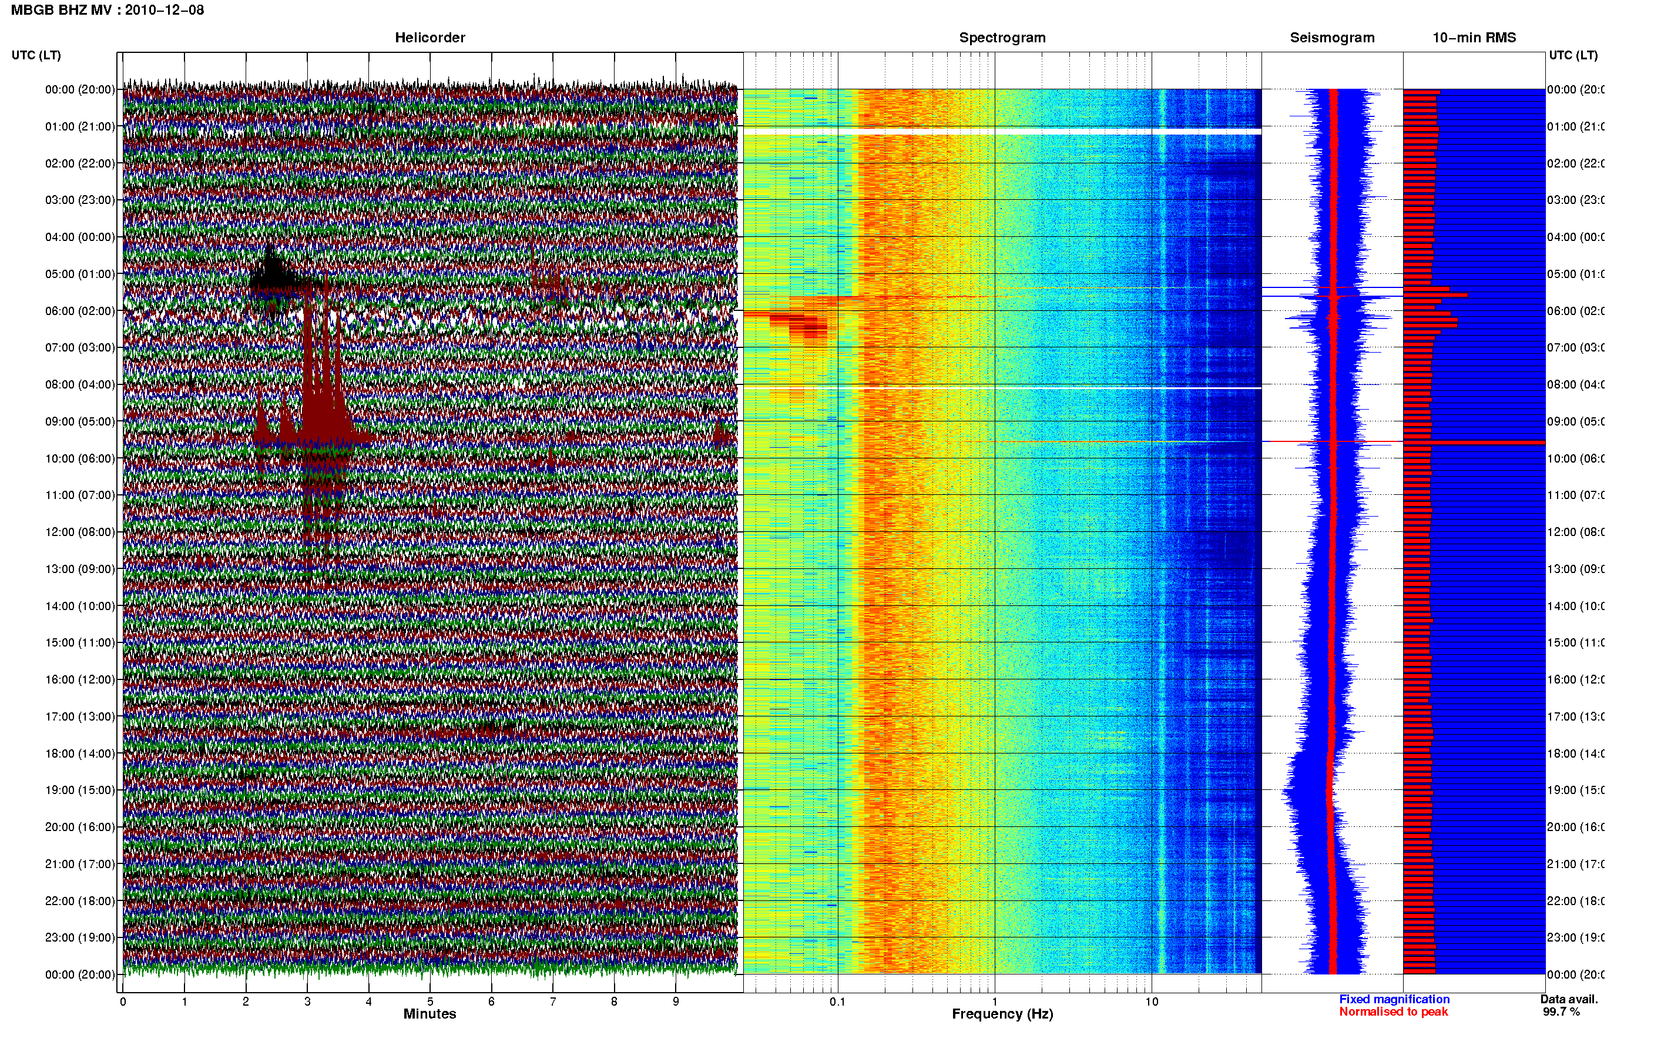Click the '21:00 (17:00)' left time label
Screen dimensions: 1671x1045
pos(80,864)
